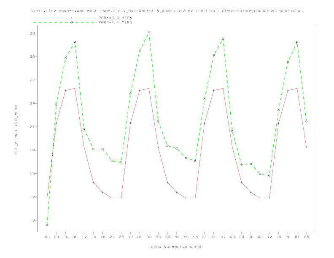This screenshot has width=334, height=258.
Task: Click x-axis hour label 00
Action: (47, 237)
